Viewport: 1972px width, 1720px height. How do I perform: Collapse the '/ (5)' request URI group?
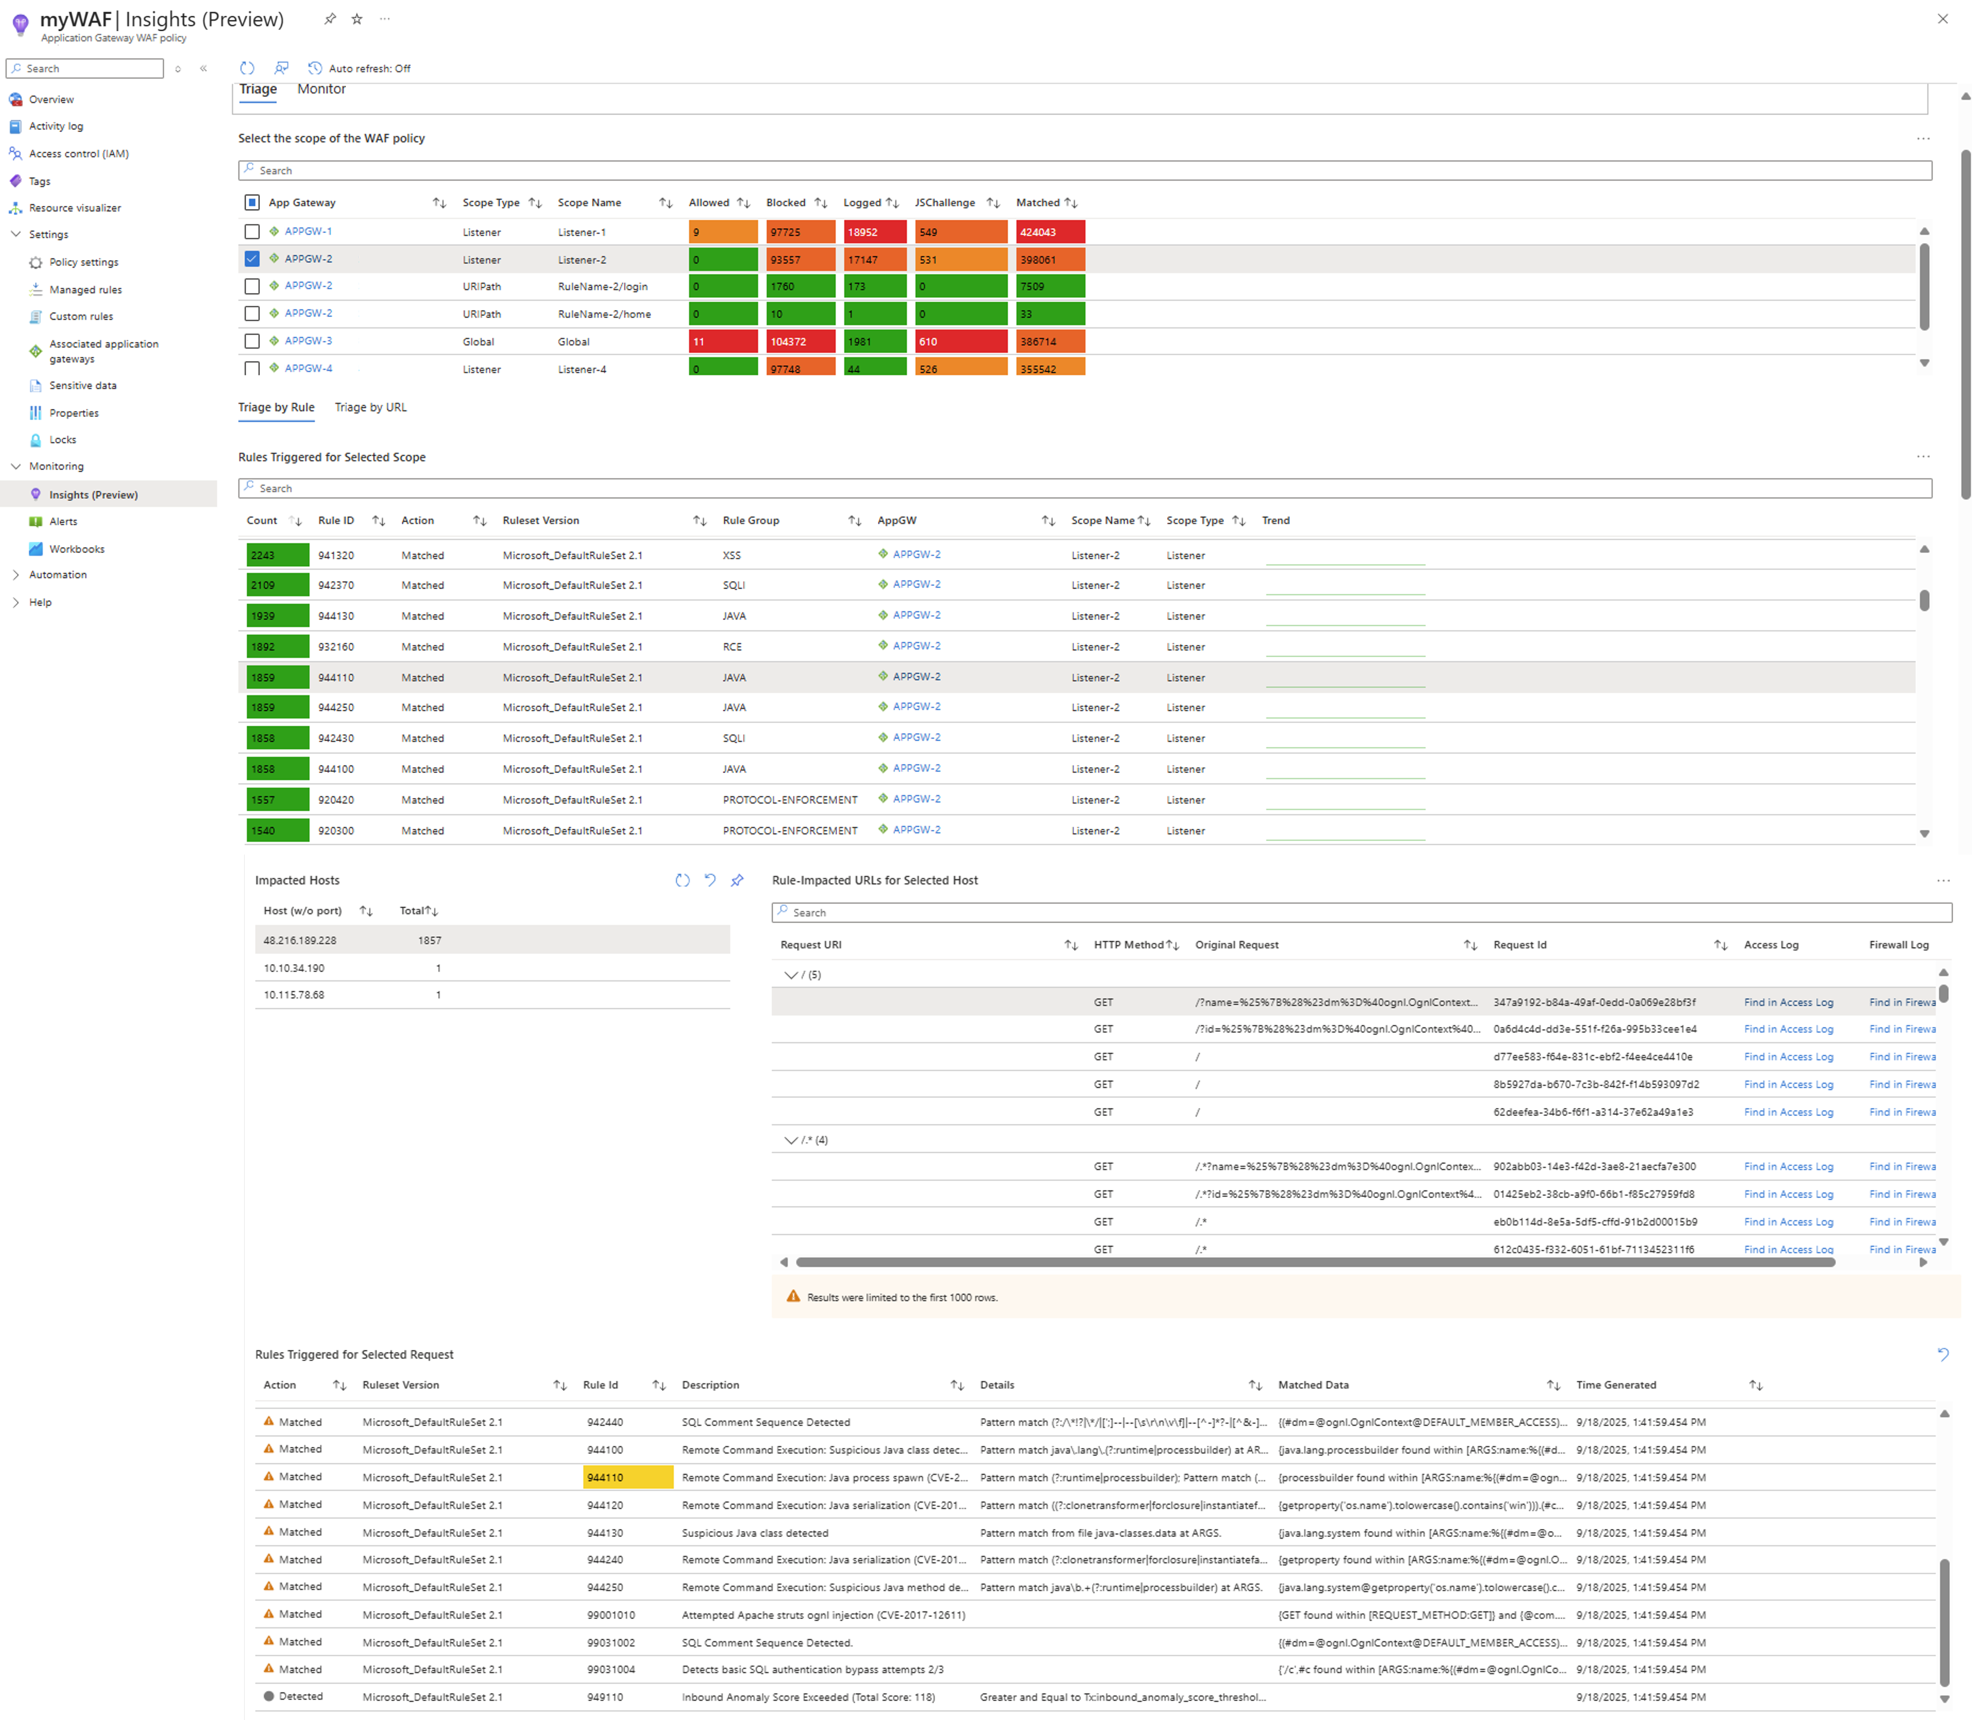click(x=790, y=975)
